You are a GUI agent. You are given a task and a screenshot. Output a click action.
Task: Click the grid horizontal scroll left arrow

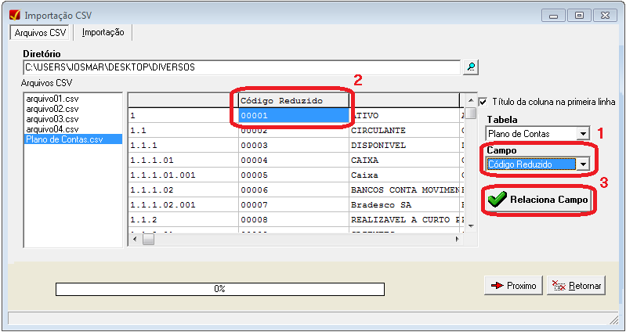(135, 240)
